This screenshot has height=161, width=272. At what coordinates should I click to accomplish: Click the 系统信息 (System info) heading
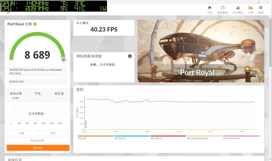click(x=15, y=159)
